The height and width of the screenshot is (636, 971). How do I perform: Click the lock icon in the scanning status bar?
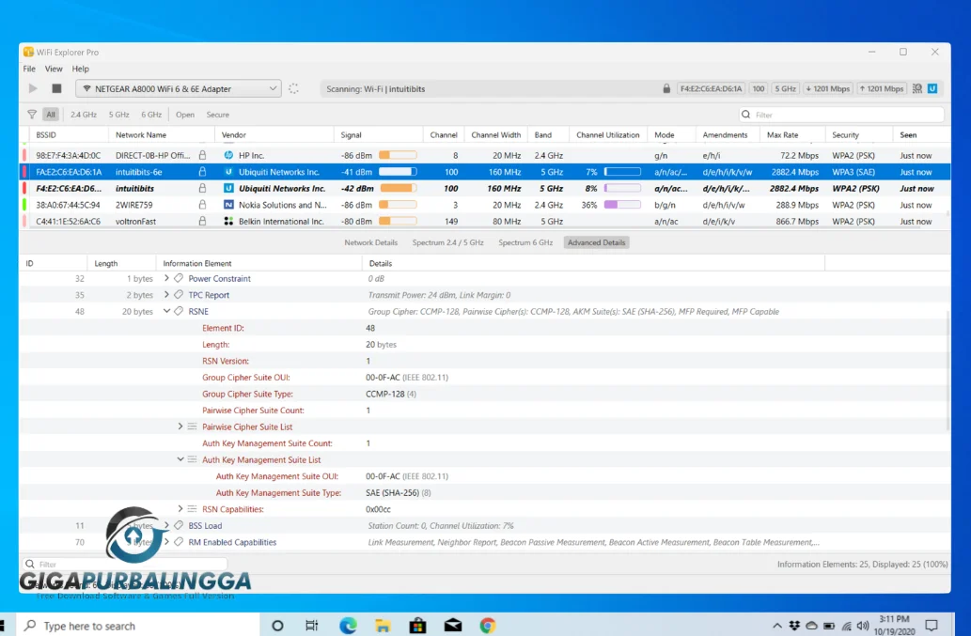coord(666,88)
